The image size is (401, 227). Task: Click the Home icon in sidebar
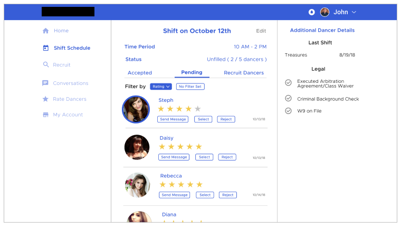(x=45, y=31)
